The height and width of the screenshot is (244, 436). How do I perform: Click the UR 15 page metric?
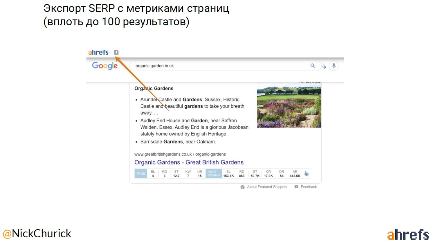(x=200, y=174)
